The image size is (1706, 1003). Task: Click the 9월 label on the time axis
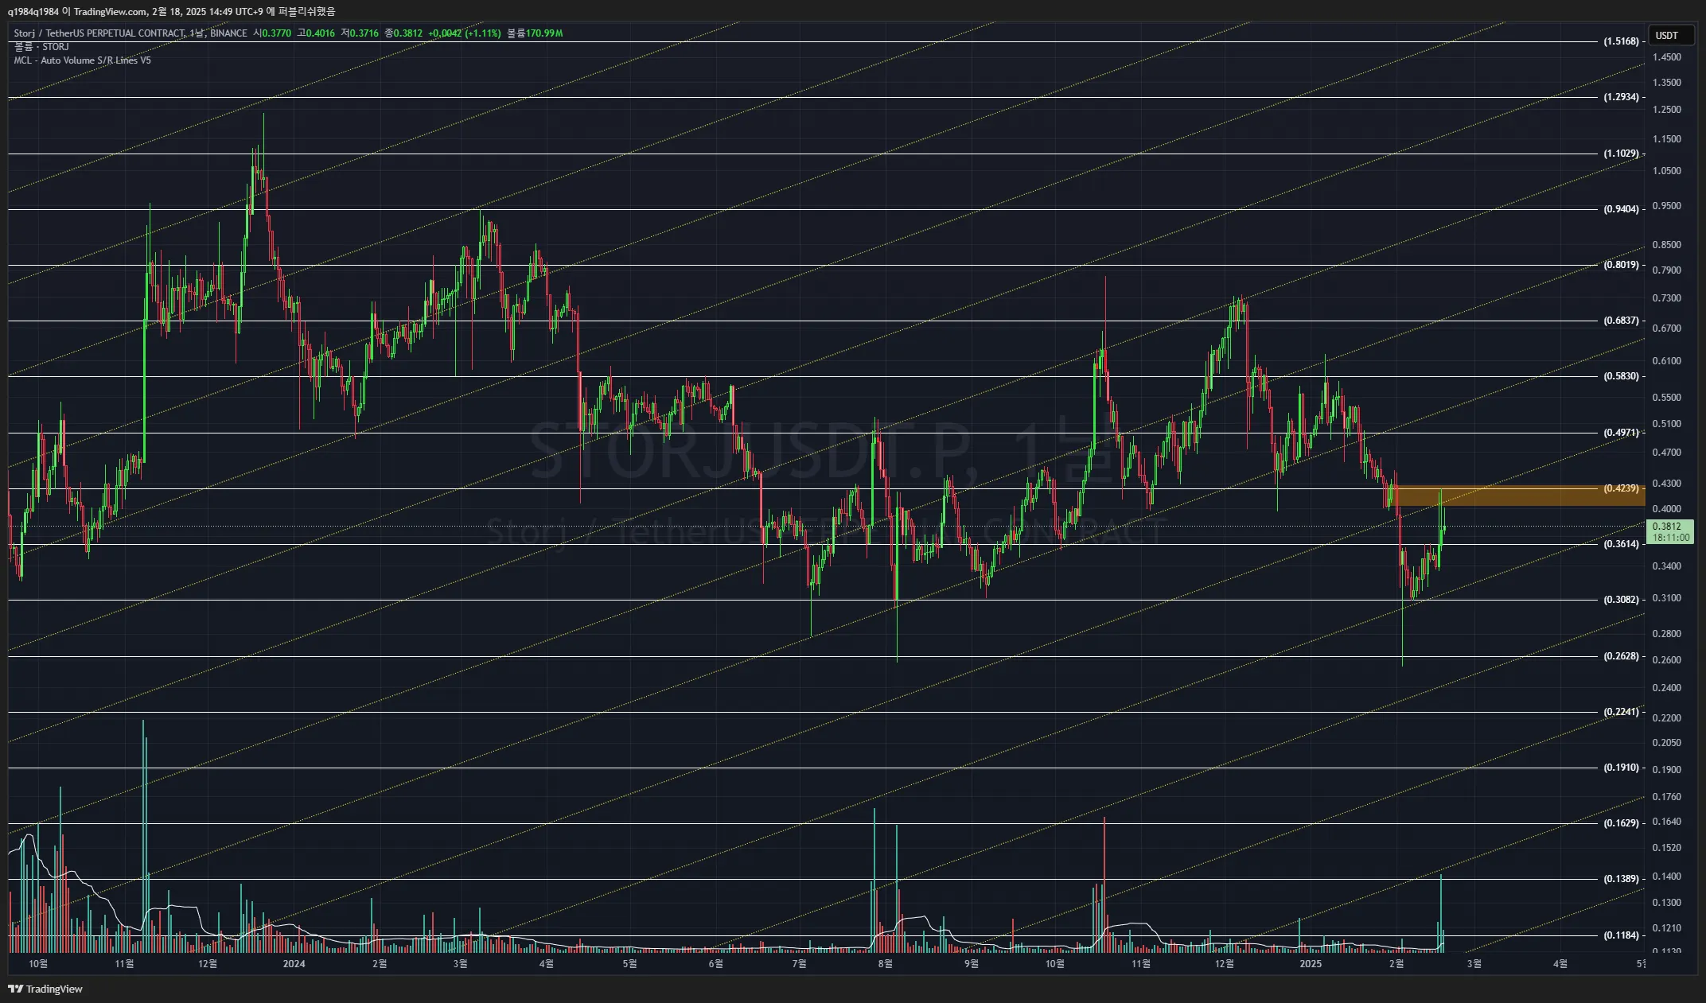coord(971,964)
